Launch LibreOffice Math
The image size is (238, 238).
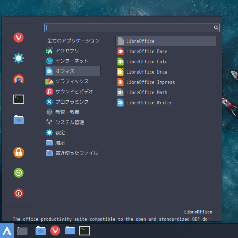tap(166, 92)
